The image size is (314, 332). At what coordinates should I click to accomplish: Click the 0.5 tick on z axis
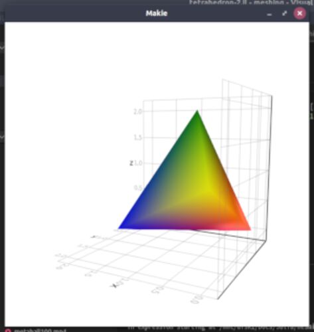[x=137, y=188]
